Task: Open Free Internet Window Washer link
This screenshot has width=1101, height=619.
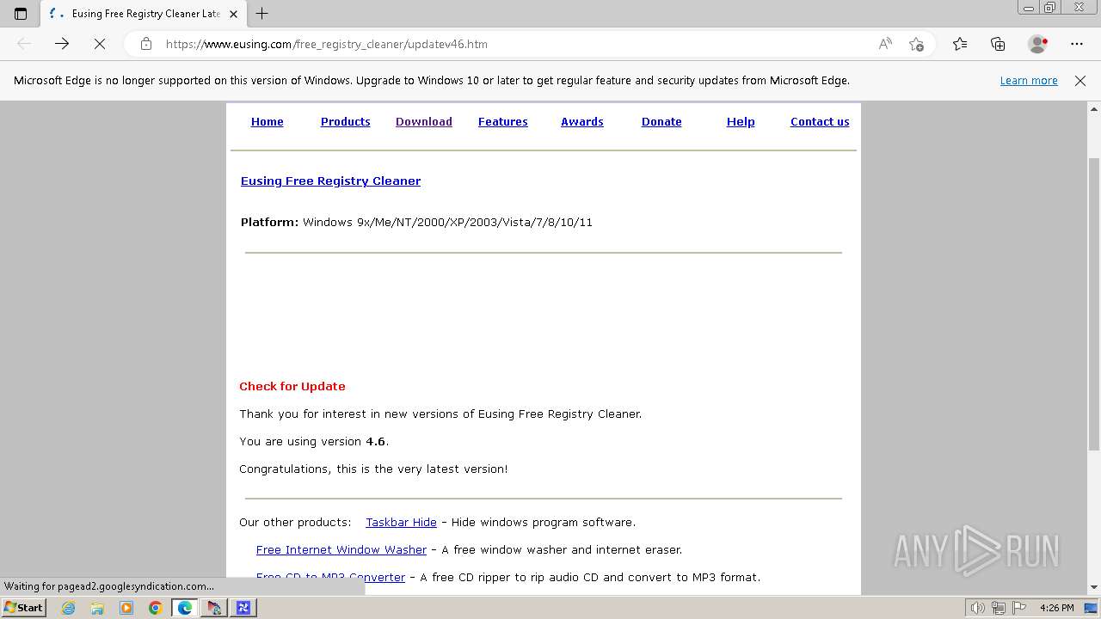Action: [341, 550]
